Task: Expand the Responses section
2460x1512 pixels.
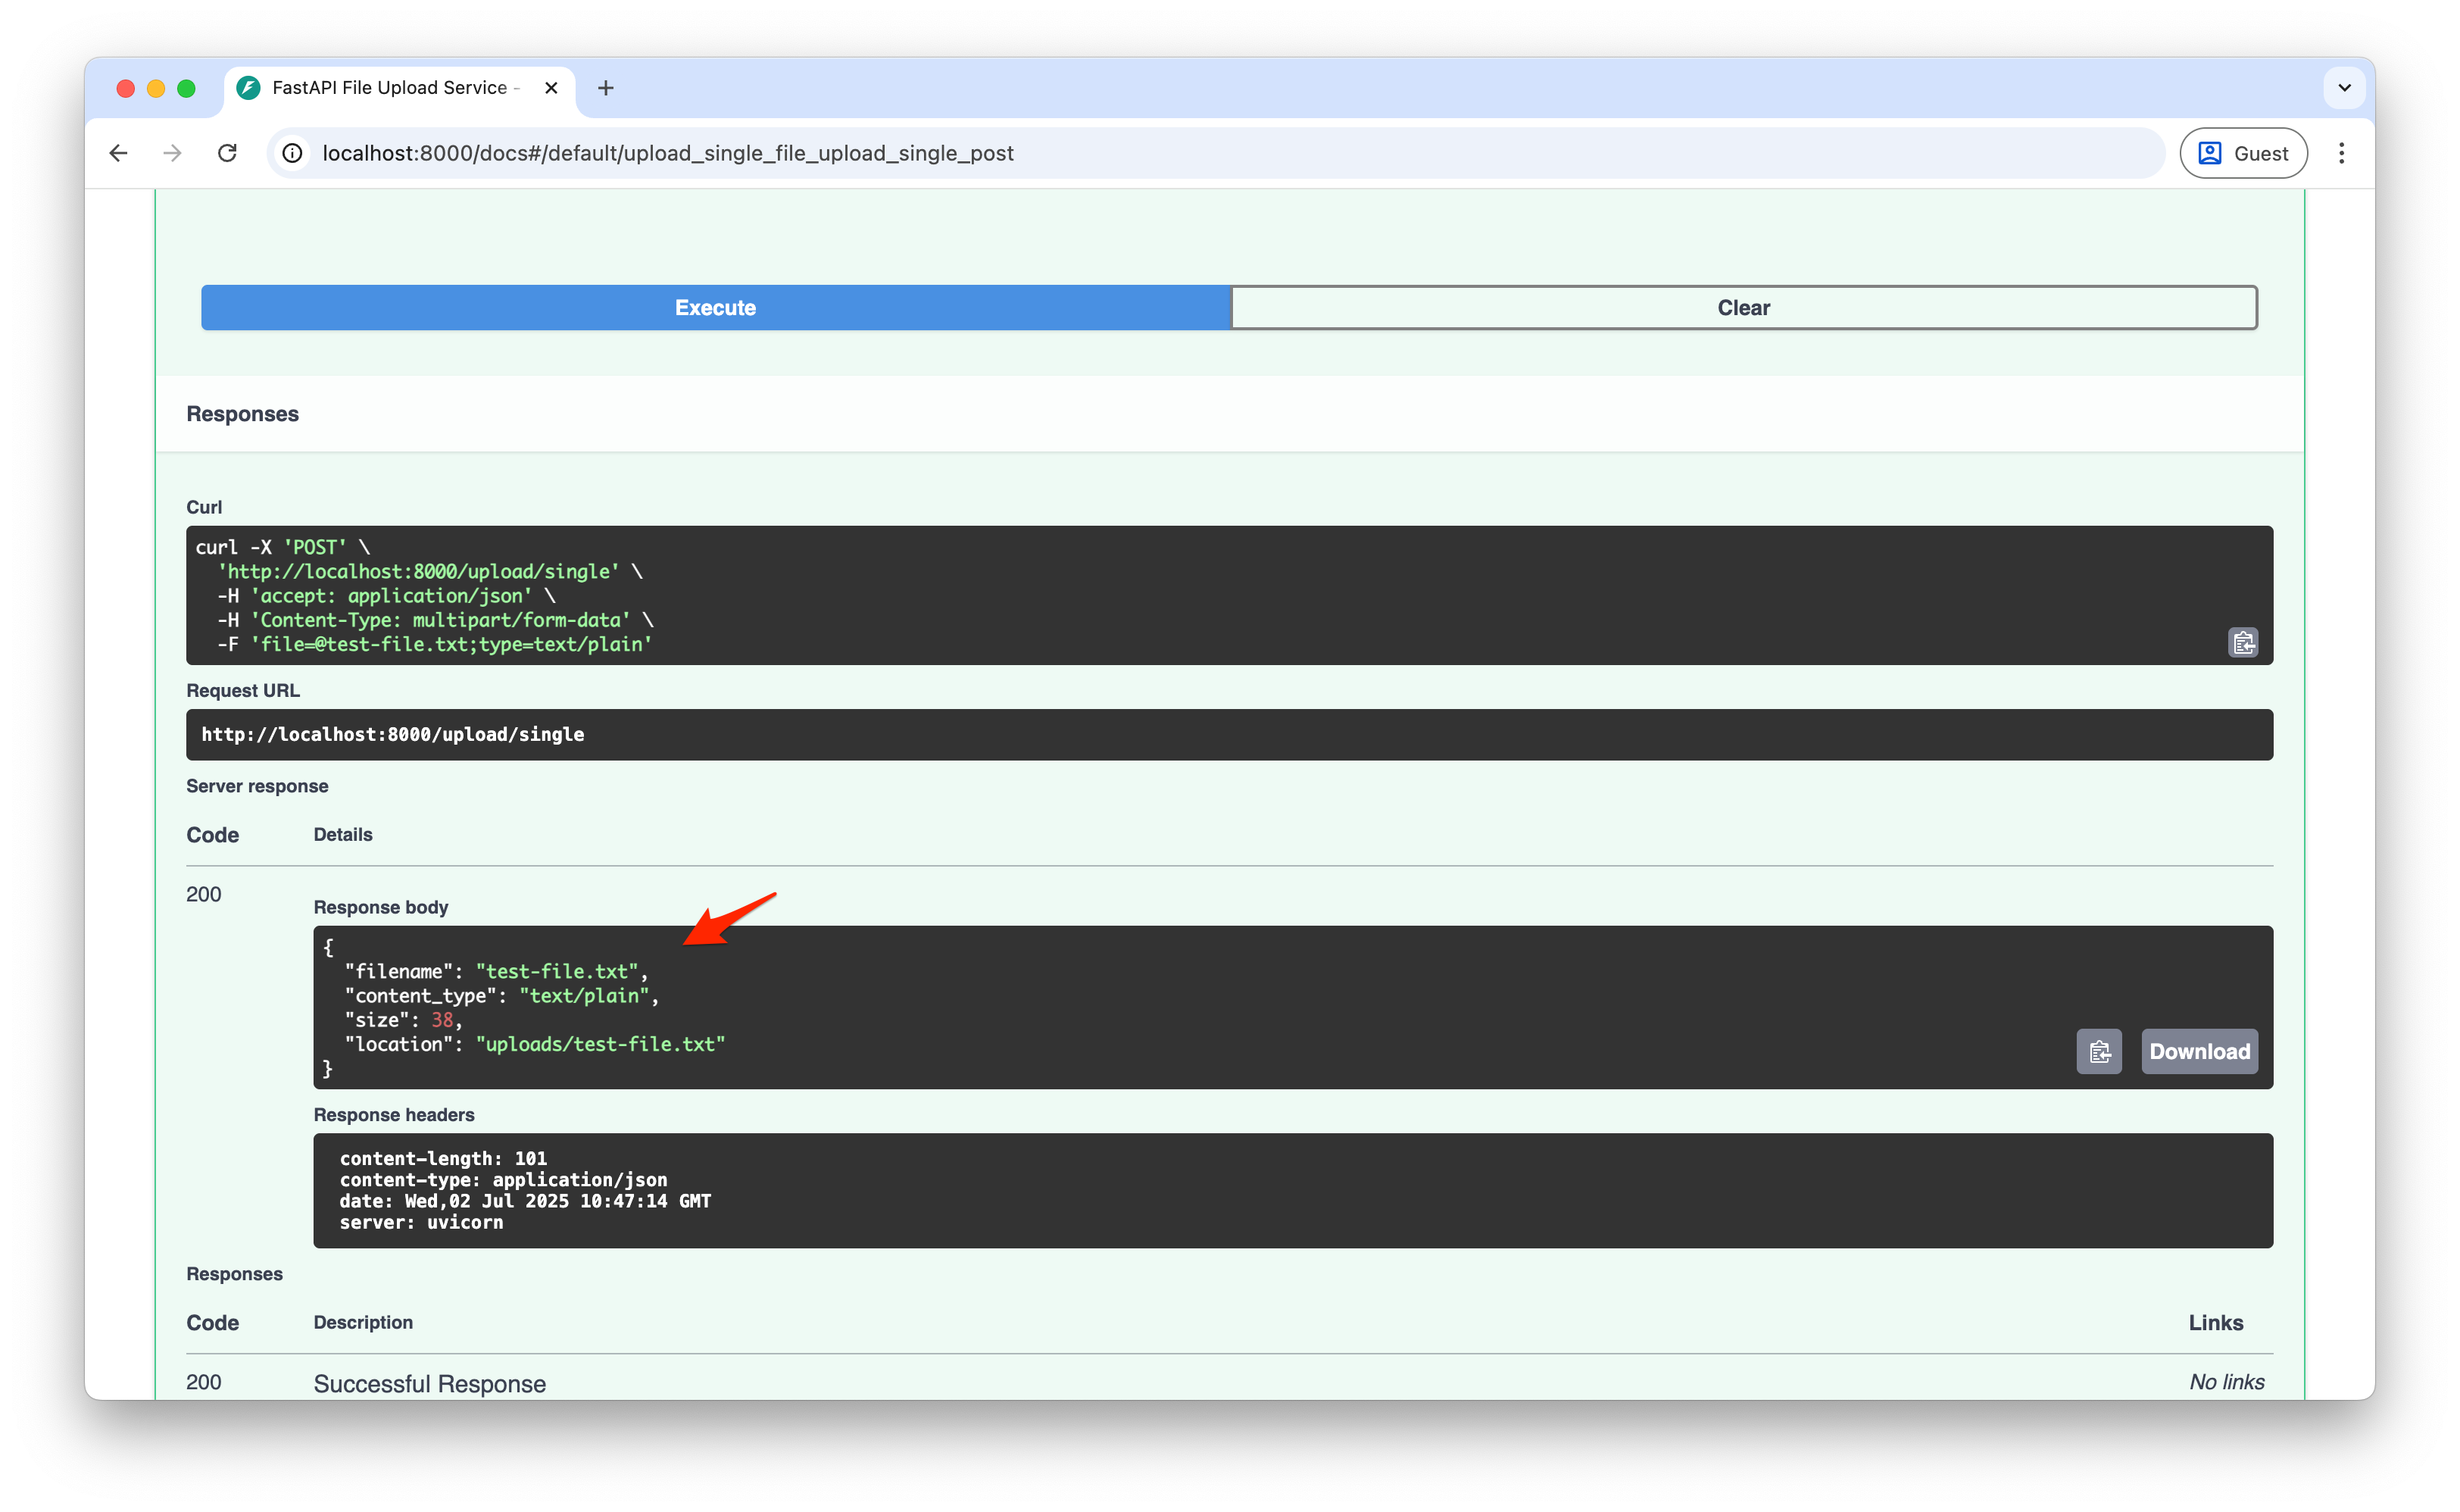Action: tap(242, 413)
